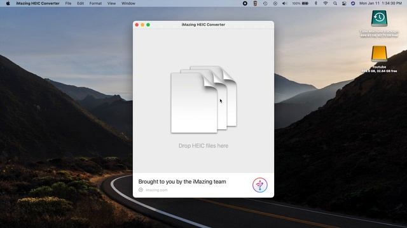Minimize the iMazing window with yellow button
407x228 pixels.
pos(142,25)
